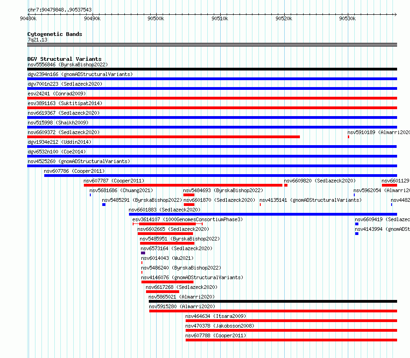Click the 7q21.13 cytogenetic band bar

[212, 45]
